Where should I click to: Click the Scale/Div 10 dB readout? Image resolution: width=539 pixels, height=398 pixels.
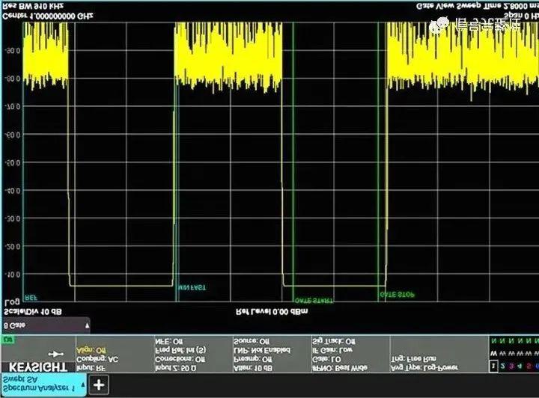point(33,312)
